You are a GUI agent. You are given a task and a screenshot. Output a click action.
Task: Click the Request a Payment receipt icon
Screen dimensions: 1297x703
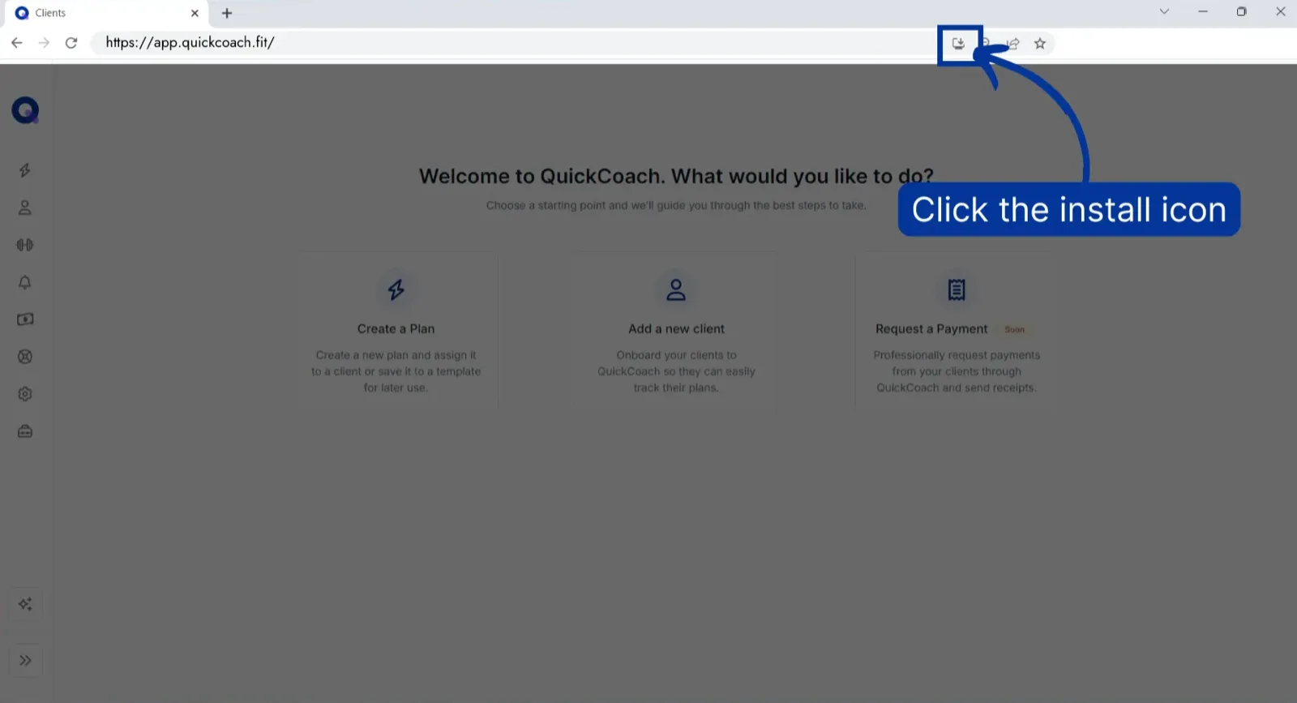[957, 289]
